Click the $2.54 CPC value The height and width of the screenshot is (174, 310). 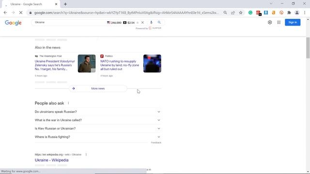(x=131, y=23)
